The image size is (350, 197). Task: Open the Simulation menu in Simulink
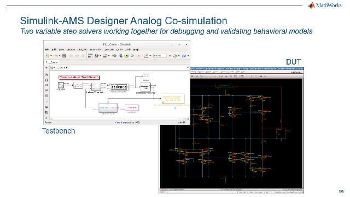[x=96, y=49]
